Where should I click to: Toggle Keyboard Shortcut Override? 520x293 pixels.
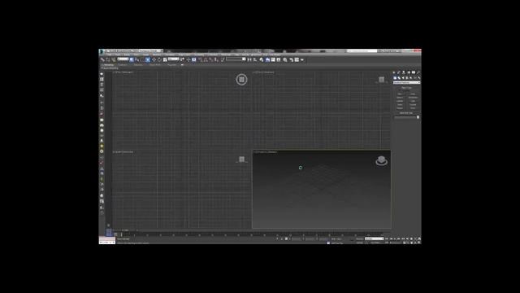(194, 59)
